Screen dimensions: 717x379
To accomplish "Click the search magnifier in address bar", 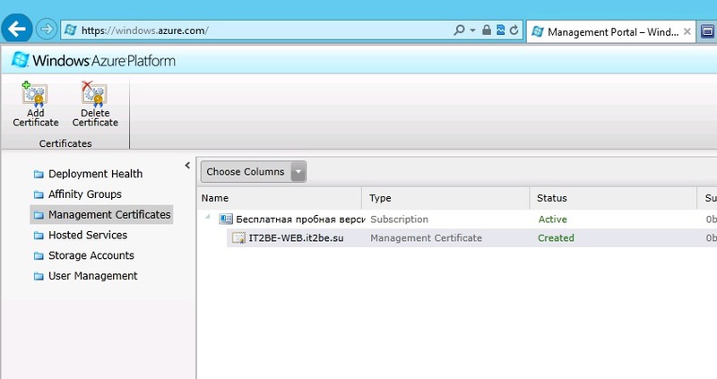I will pos(459,30).
